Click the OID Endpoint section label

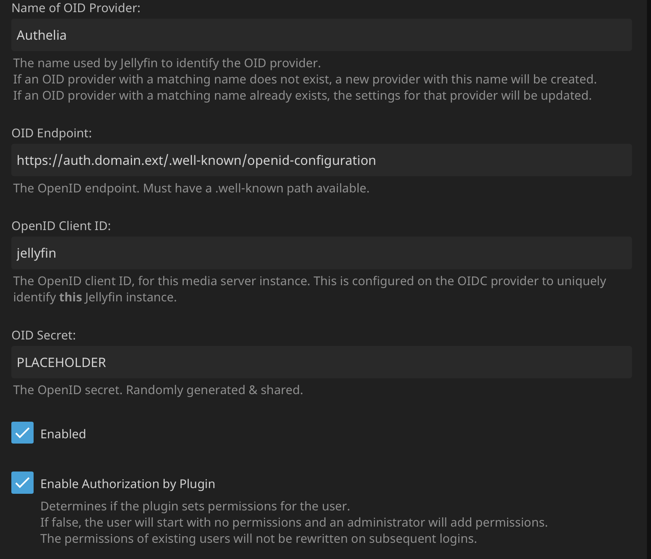point(52,133)
